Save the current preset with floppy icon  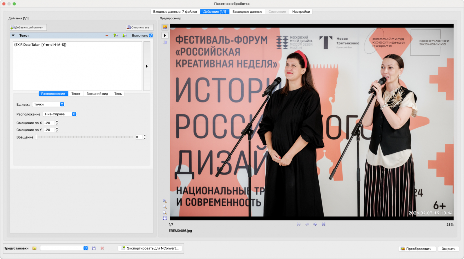pyautogui.click(x=94, y=248)
